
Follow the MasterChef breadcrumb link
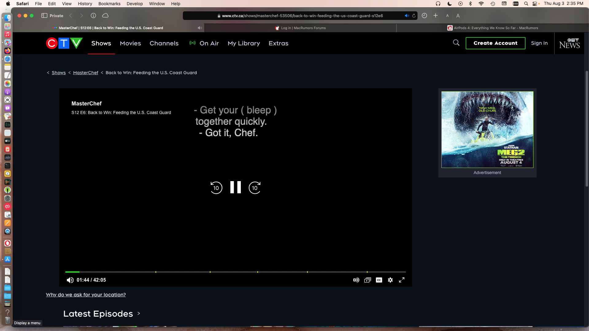pyautogui.click(x=86, y=73)
